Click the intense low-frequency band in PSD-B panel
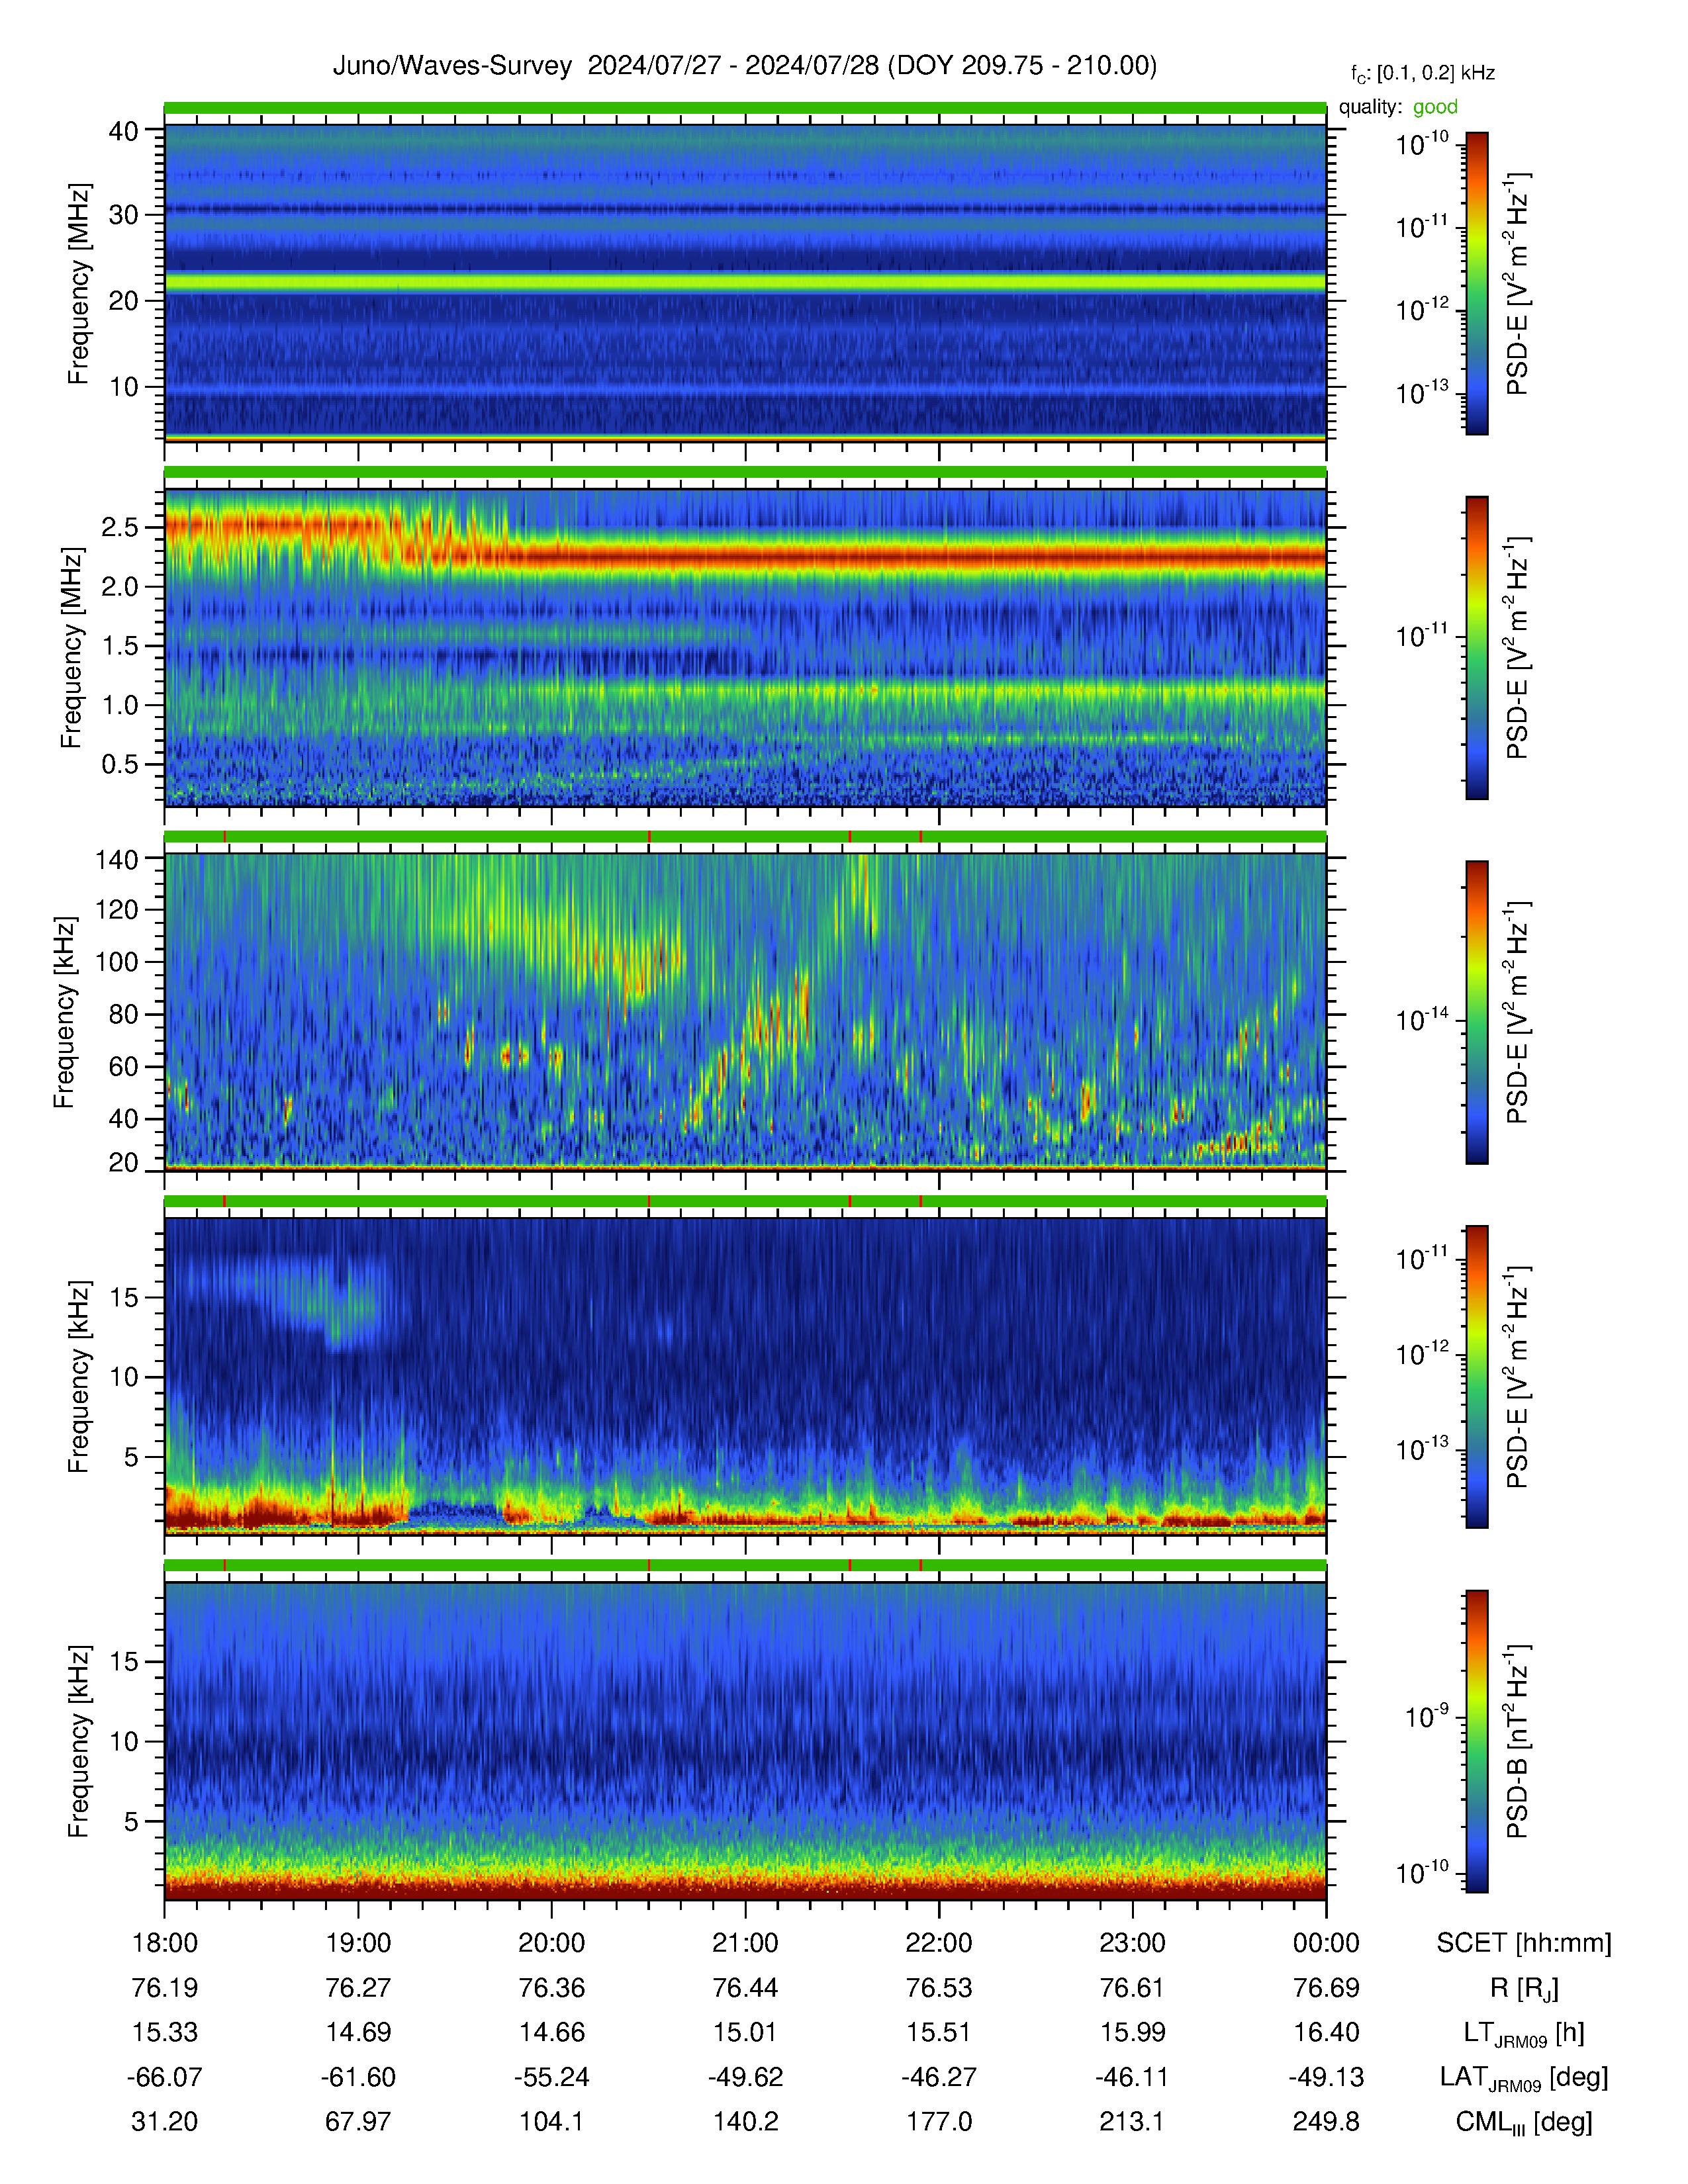Viewport: 1688px width, 2184px height. click(745, 1885)
